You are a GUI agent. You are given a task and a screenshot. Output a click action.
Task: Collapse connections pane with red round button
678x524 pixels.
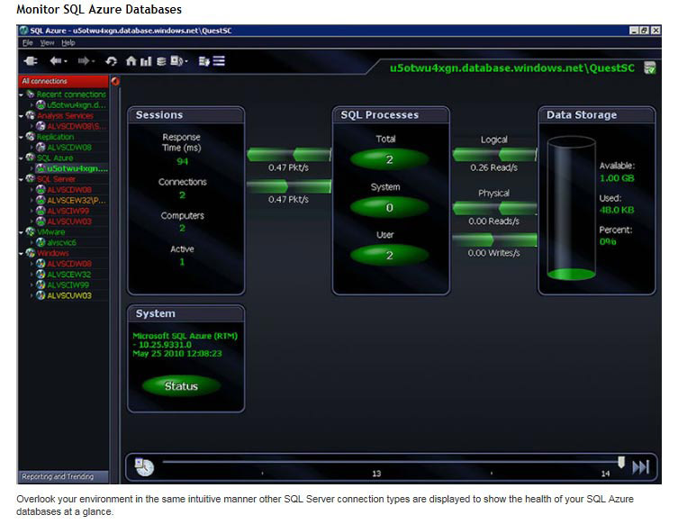click(x=115, y=81)
